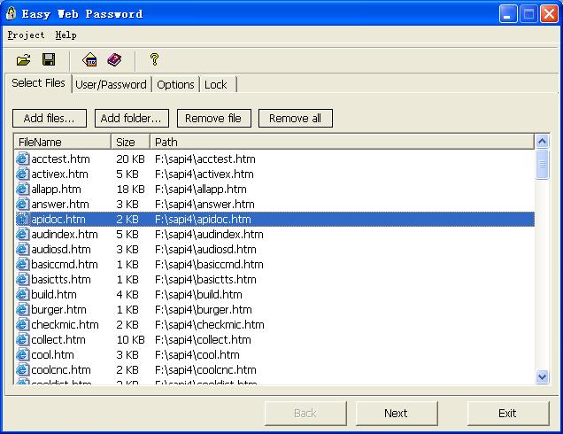Click the file icon beside audindex.htm
This screenshot has width=563, height=434.
point(22,234)
